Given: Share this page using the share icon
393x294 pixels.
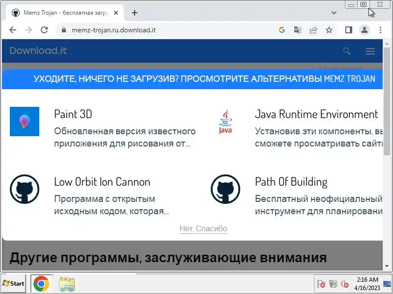Looking at the screenshot, I should pyautogui.click(x=313, y=30).
